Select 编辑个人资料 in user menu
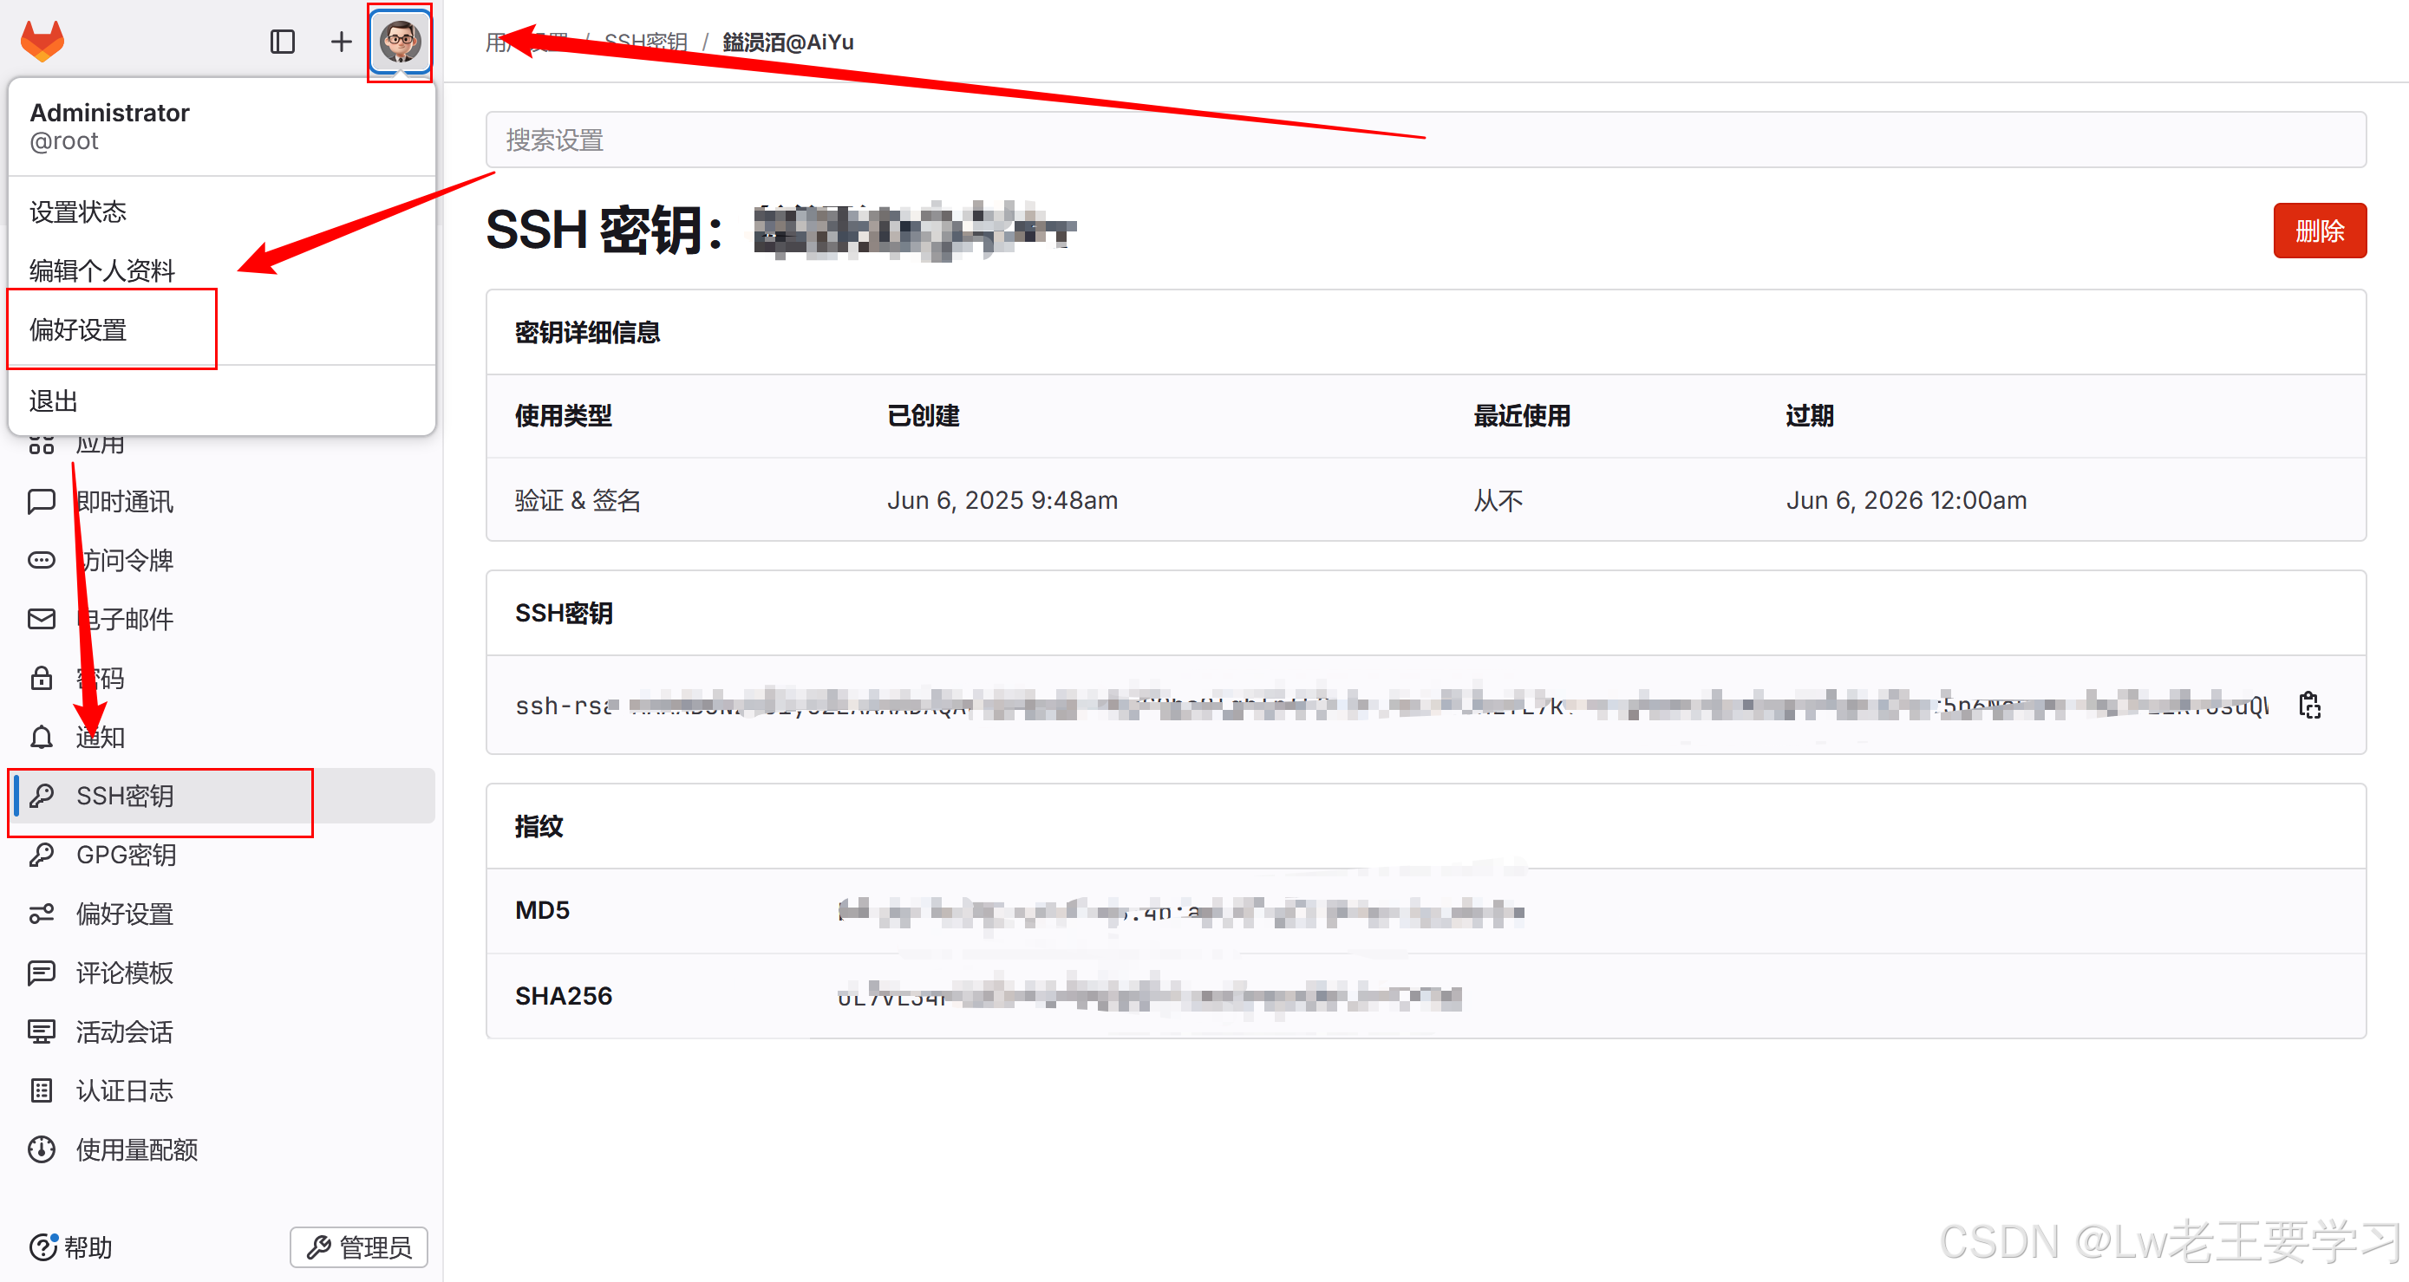2409x1282 pixels. (102, 271)
